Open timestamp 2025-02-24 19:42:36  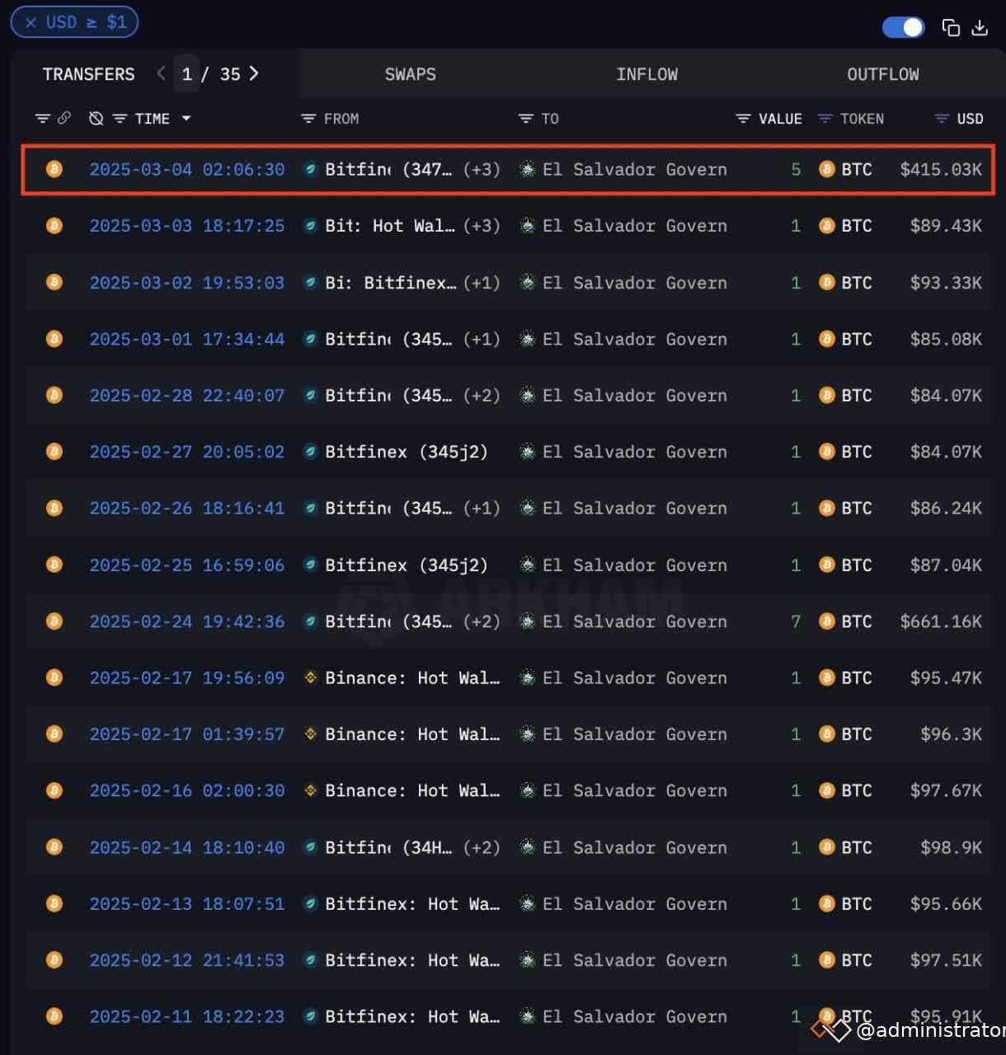pos(187,621)
